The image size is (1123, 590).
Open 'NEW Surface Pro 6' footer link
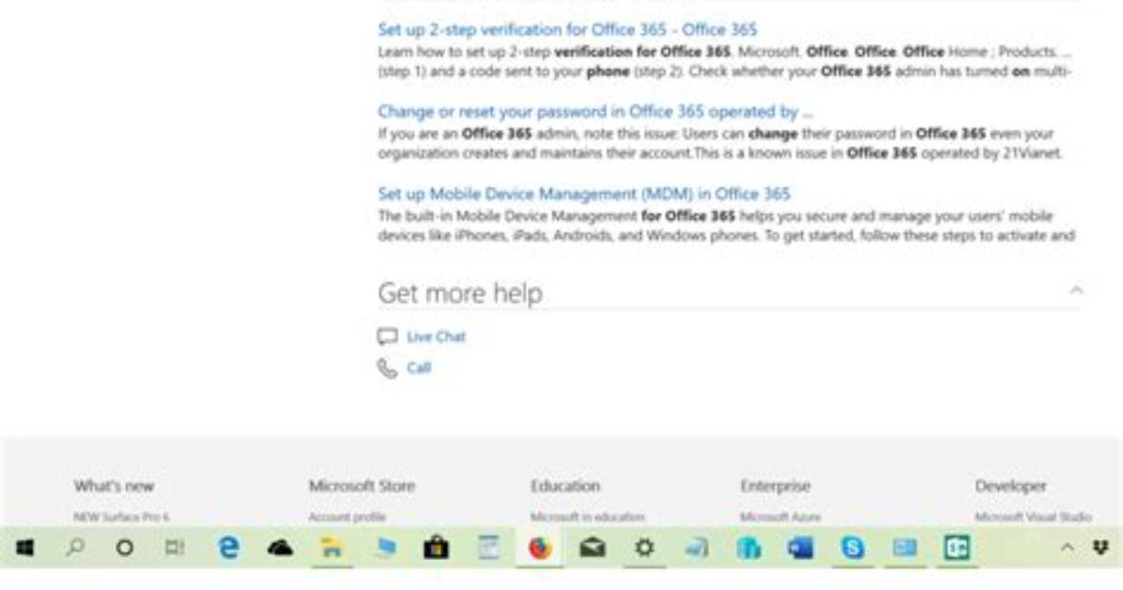pyautogui.click(x=121, y=517)
